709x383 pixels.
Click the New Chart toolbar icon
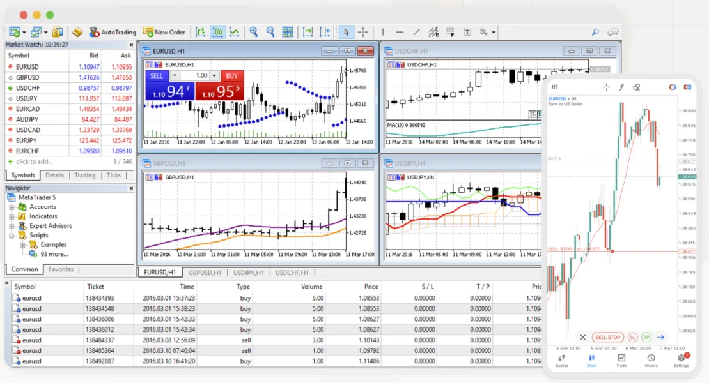point(14,32)
